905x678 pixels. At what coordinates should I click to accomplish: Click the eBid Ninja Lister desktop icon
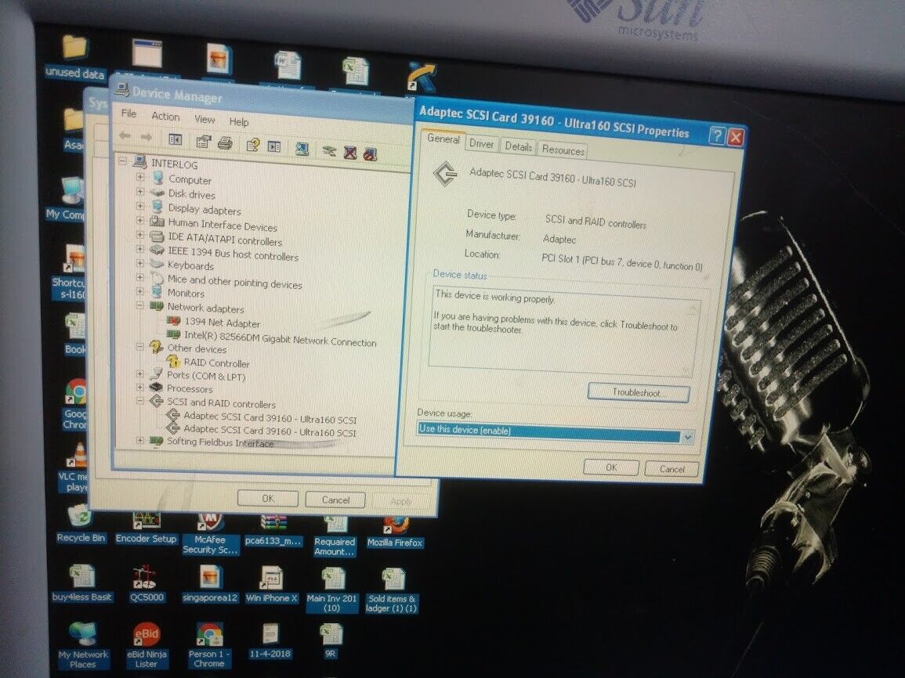(147, 645)
